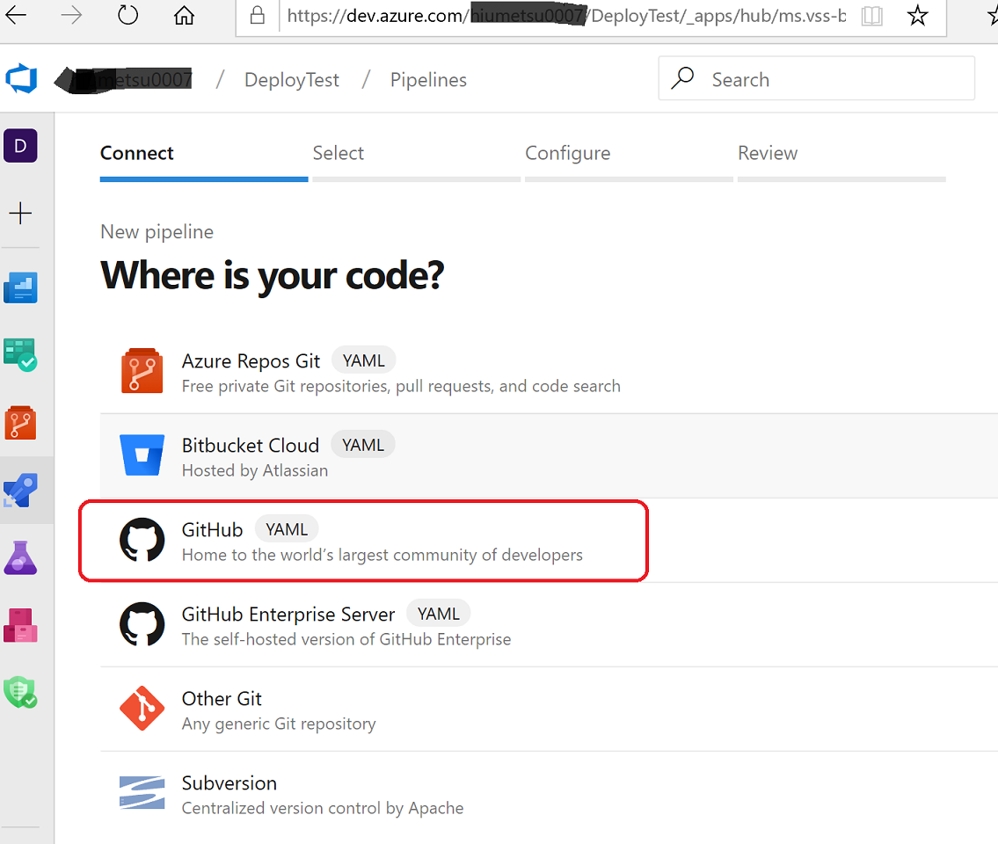Screen dimensions: 998x844
Task: Click the Azure Repos Git logo icon
Action: (142, 370)
